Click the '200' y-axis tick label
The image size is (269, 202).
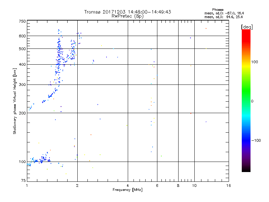(22, 113)
